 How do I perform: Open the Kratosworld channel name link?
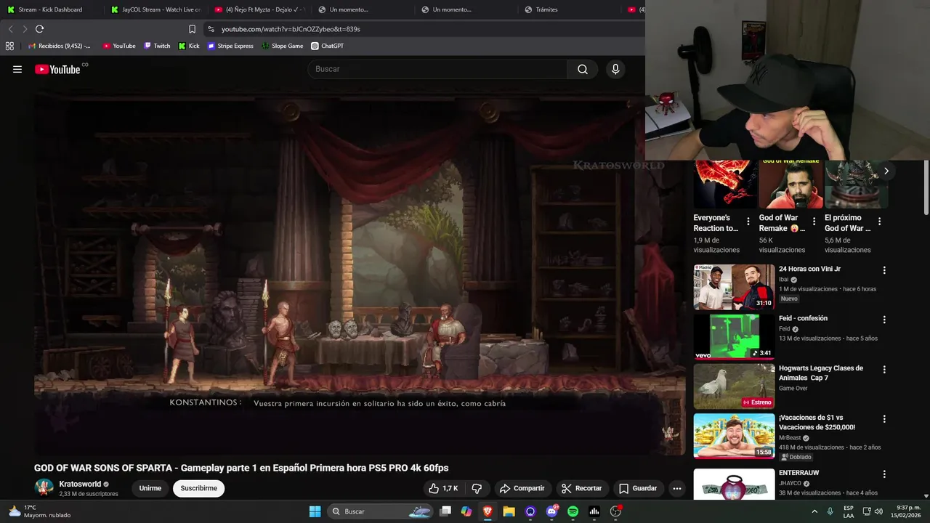pos(80,484)
